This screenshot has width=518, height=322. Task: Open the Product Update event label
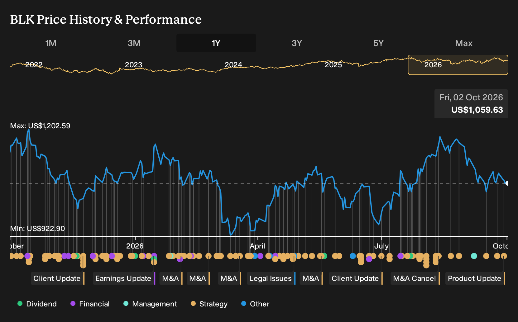[475, 278]
